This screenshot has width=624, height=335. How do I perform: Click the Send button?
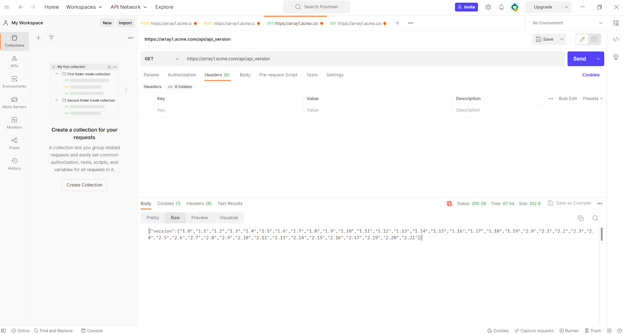coord(580,59)
